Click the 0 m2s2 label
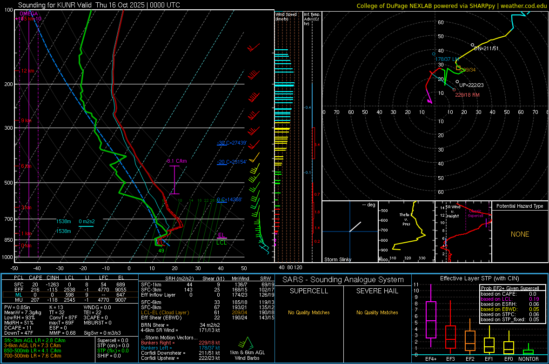Image resolution: width=549 pixels, height=364 pixels. click(x=87, y=221)
